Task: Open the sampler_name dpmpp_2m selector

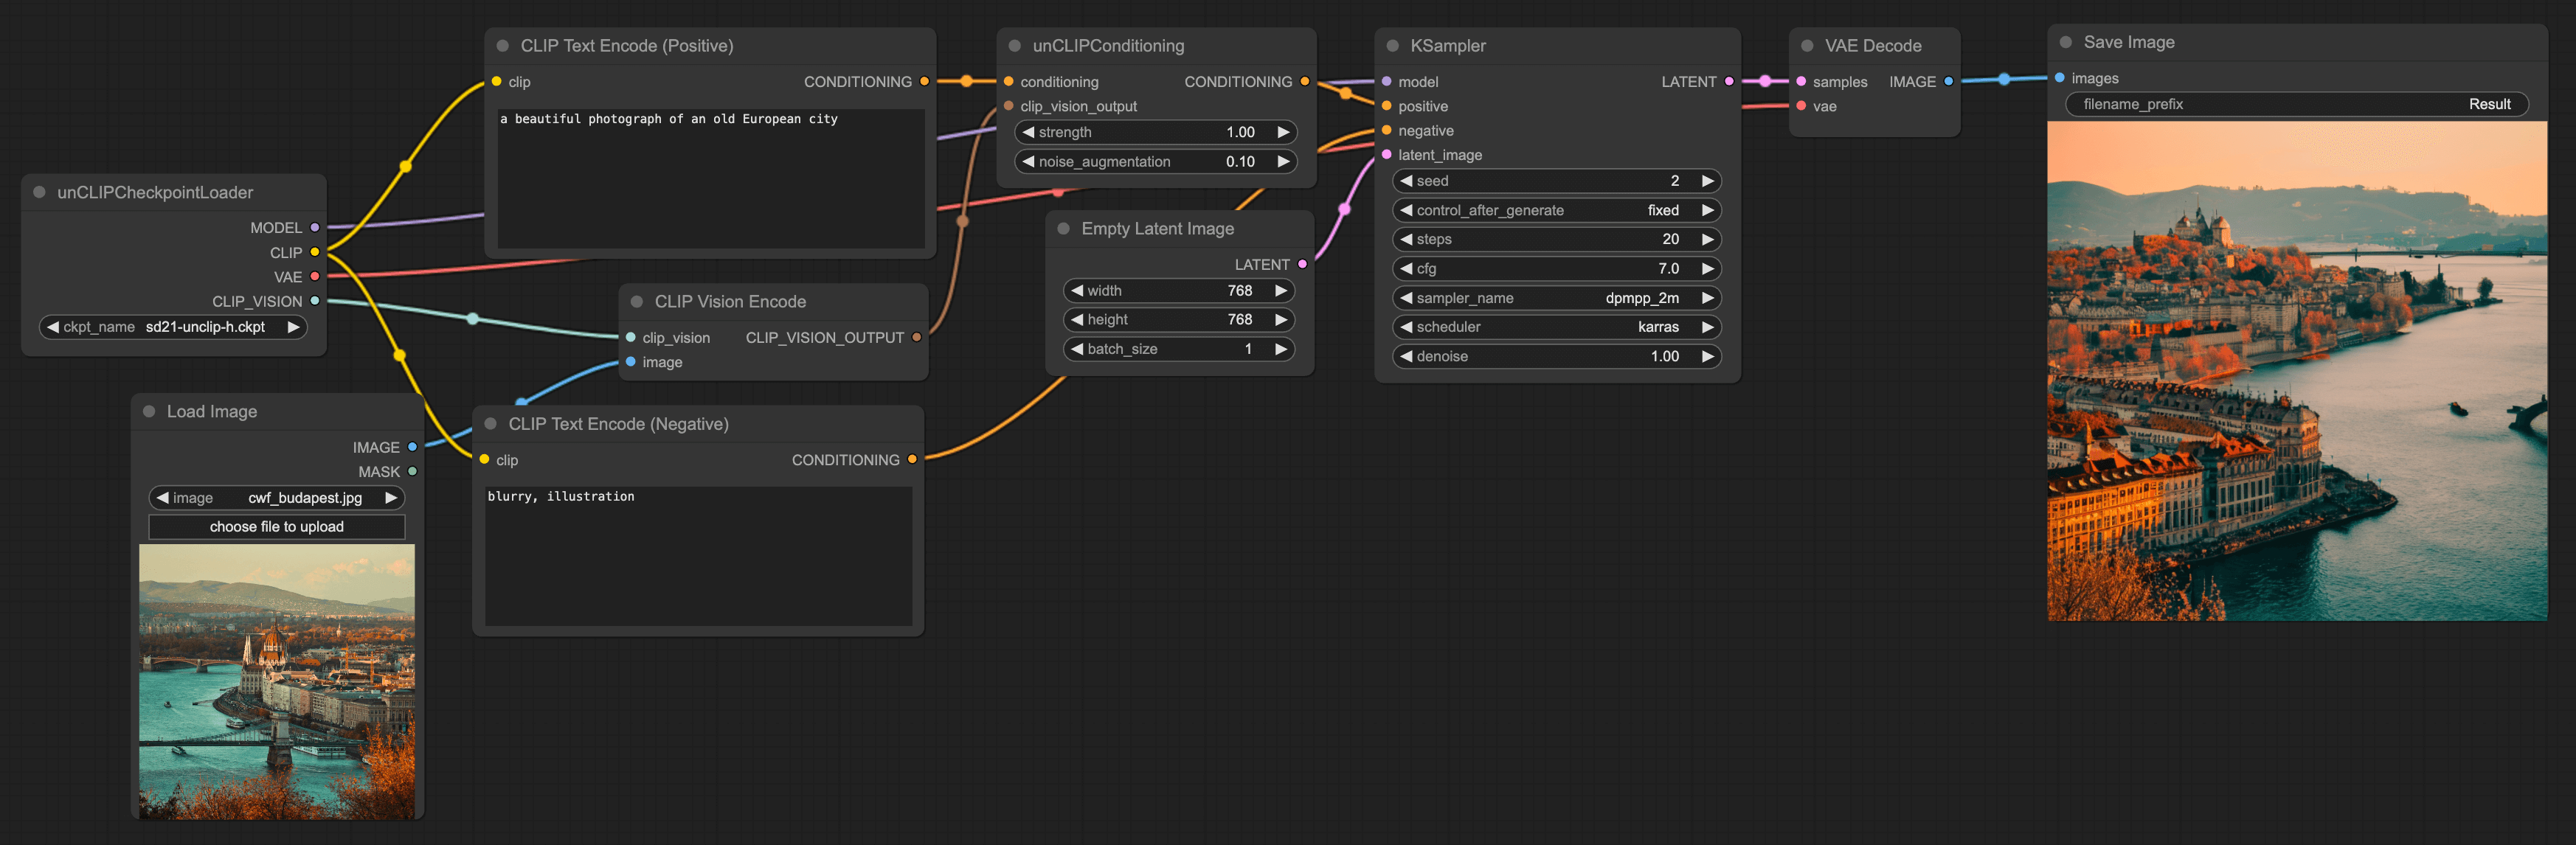Action: pos(1556,298)
